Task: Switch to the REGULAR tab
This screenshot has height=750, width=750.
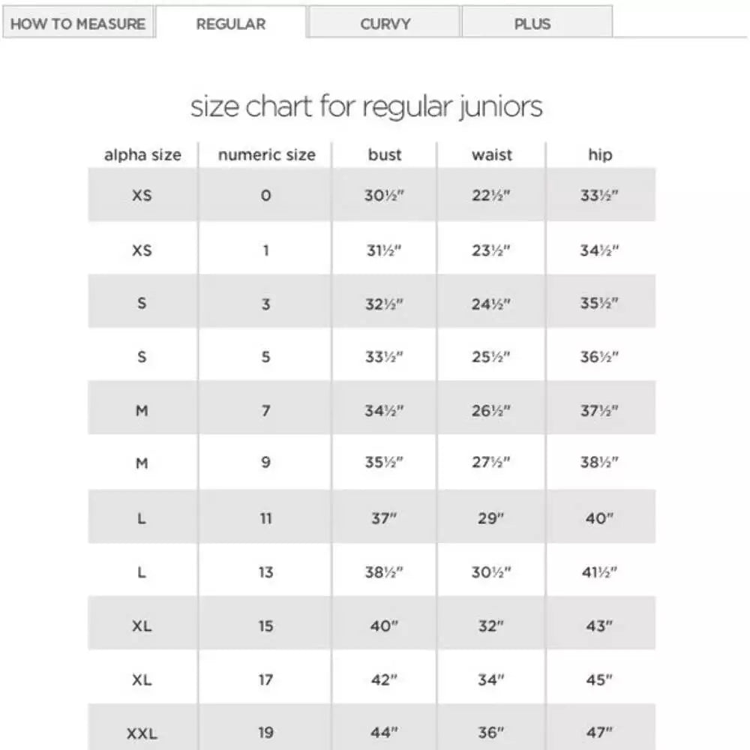Action: (x=231, y=23)
